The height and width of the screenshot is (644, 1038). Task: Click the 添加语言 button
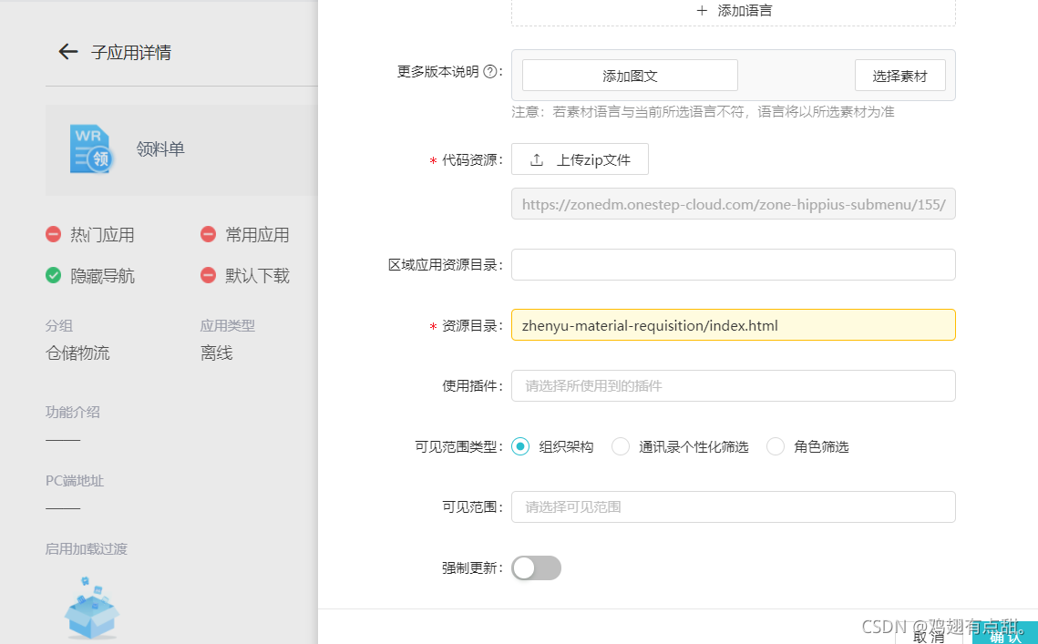(734, 11)
